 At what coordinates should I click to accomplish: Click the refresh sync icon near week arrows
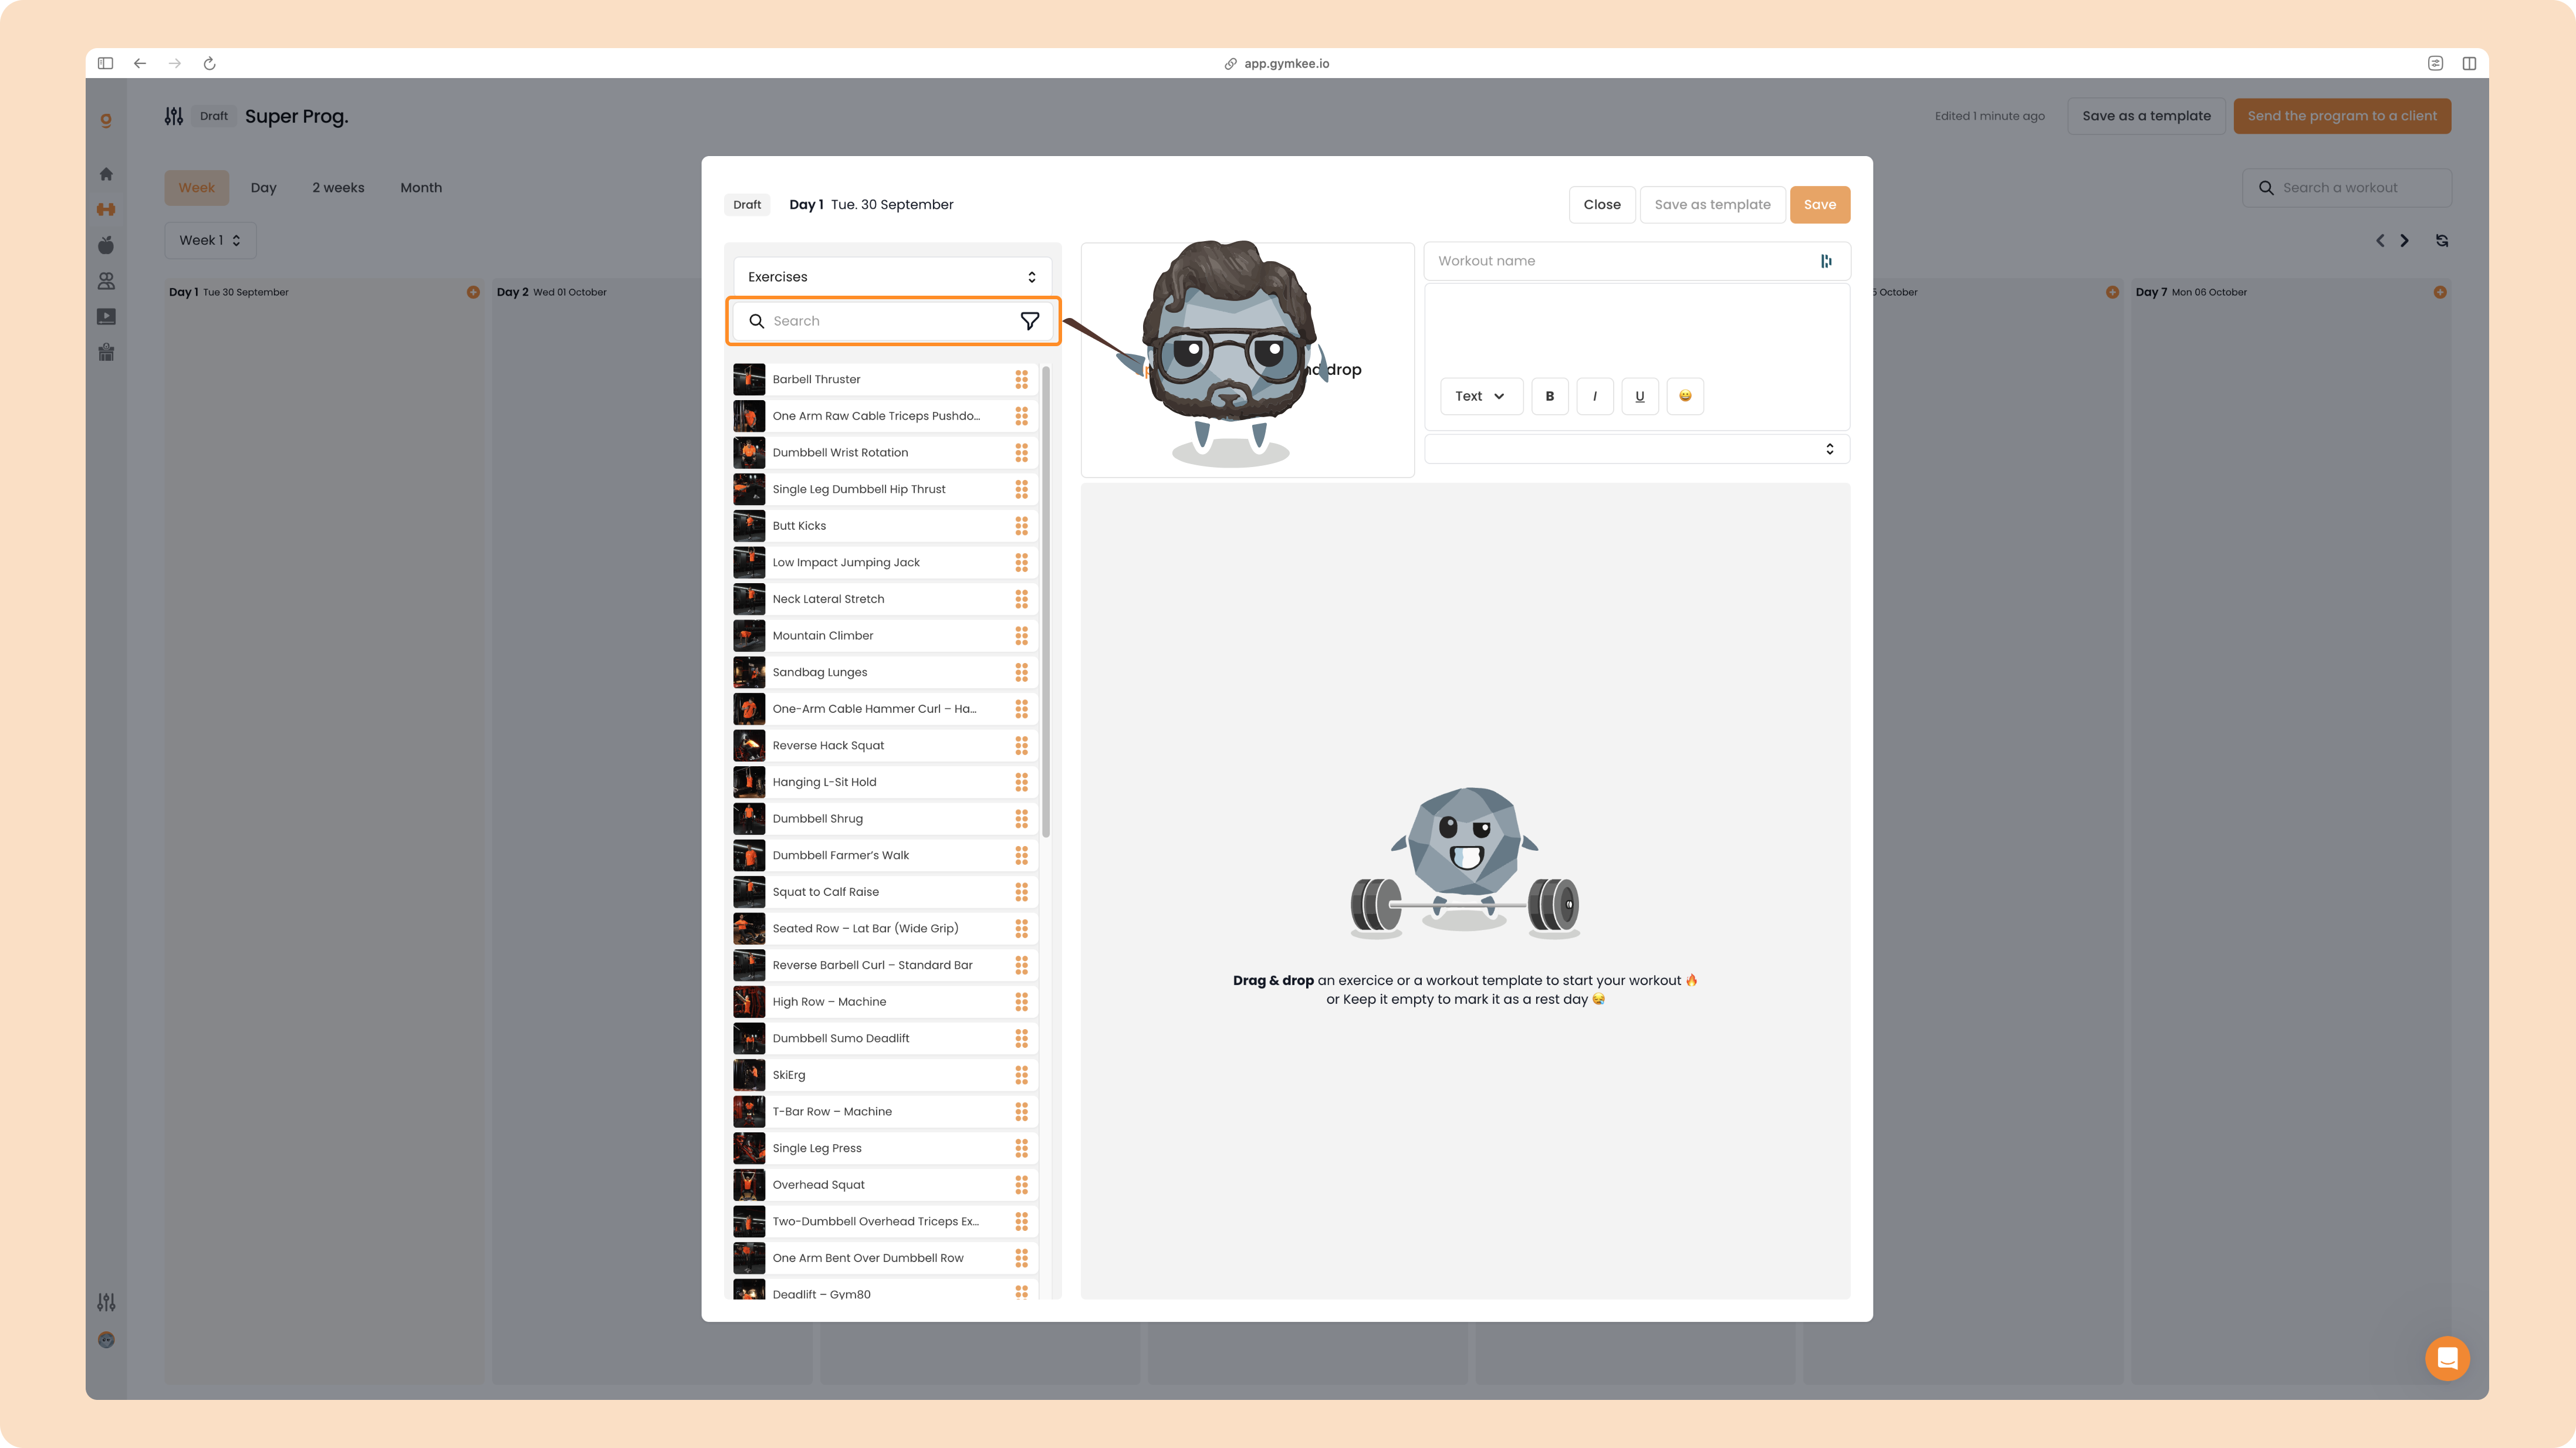[x=2442, y=241]
